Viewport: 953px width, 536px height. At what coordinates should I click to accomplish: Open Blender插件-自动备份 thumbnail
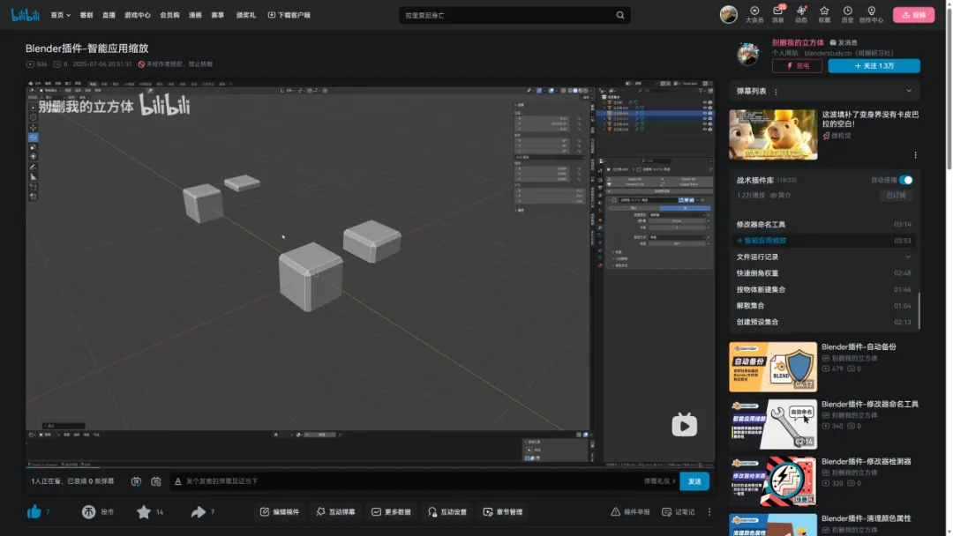coord(772,367)
